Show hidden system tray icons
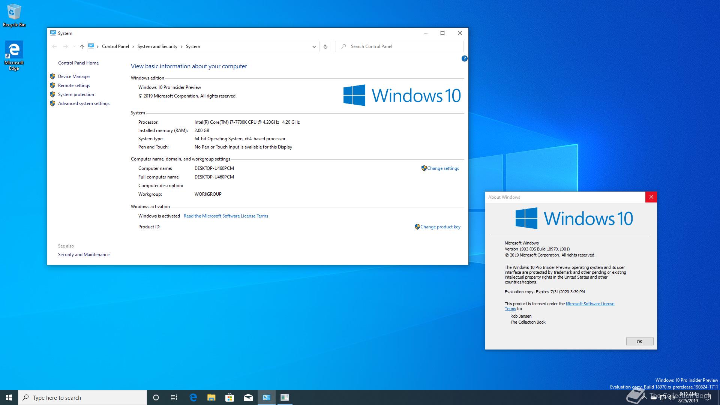 click(645, 397)
